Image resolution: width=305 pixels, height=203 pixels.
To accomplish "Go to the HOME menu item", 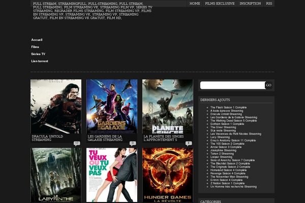I will point(195,4).
